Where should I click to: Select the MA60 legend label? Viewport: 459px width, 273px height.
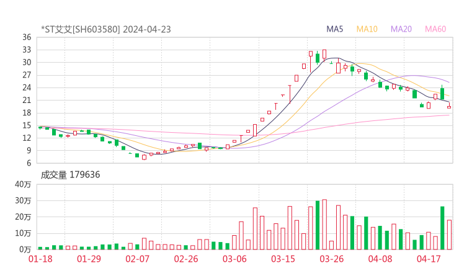pyautogui.click(x=435, y=29)
